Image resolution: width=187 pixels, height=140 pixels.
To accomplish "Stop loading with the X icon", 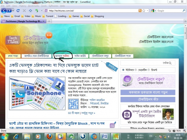I will click(24, 11).
